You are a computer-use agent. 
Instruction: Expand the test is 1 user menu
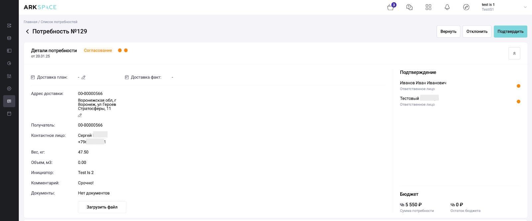click(x=525, y=7)
